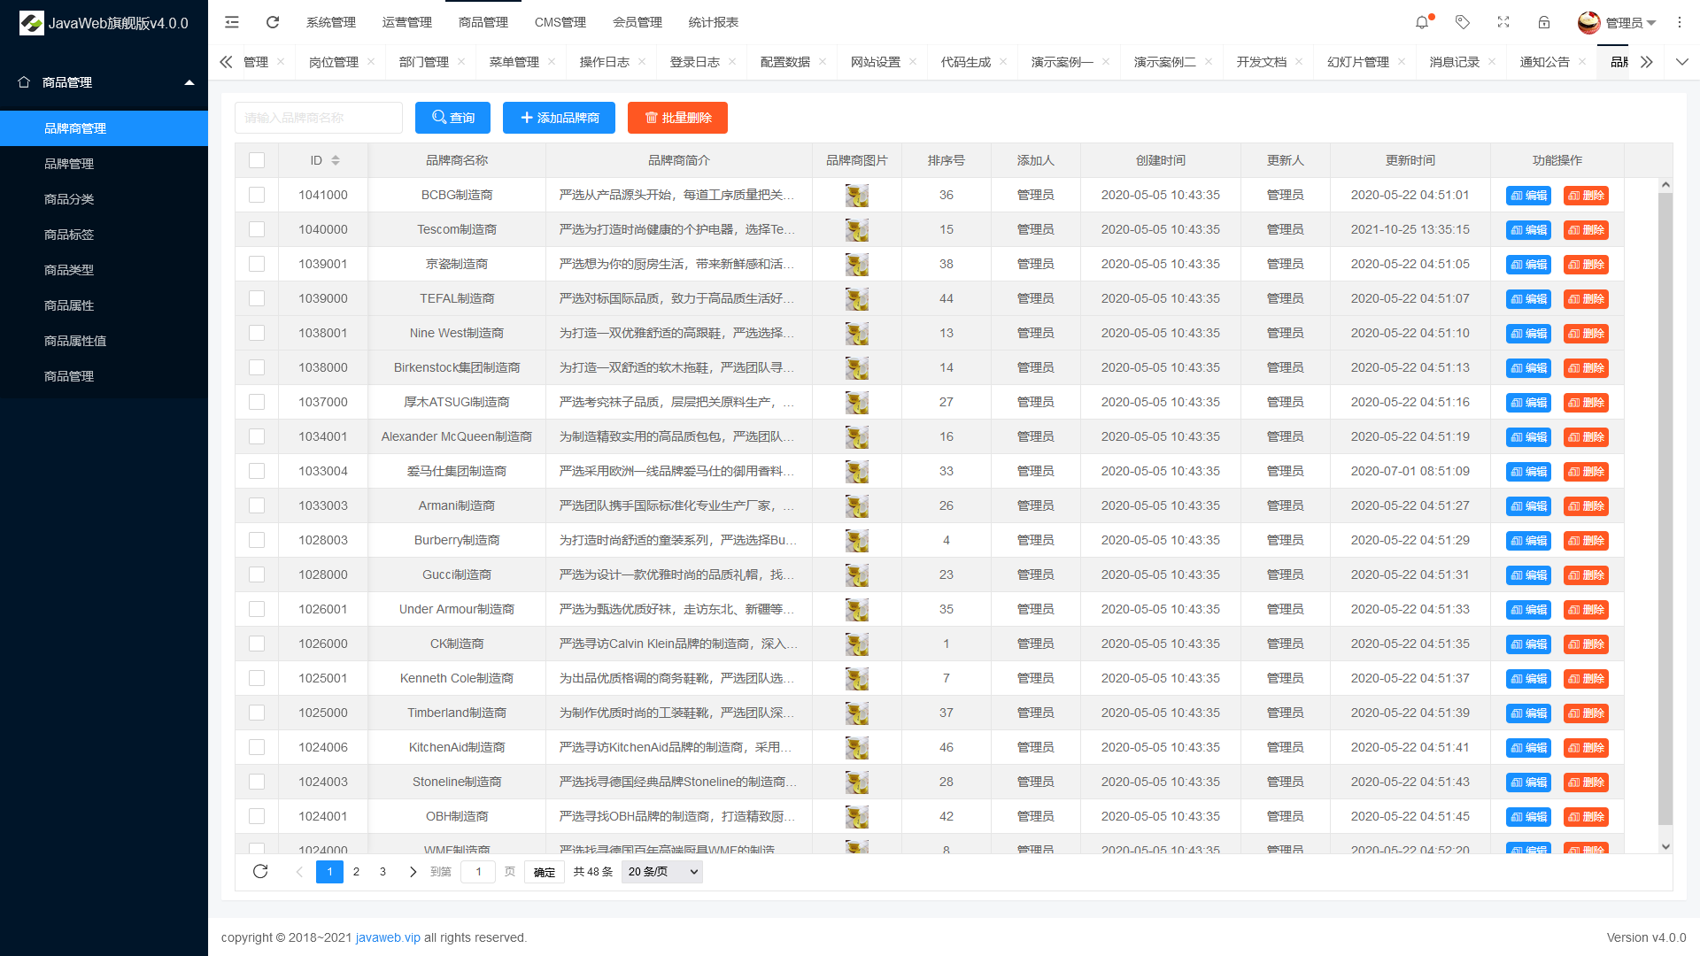The image size is (1700, 956).
Task: Click the 查询 search button
Action: (x=452, y=118)
